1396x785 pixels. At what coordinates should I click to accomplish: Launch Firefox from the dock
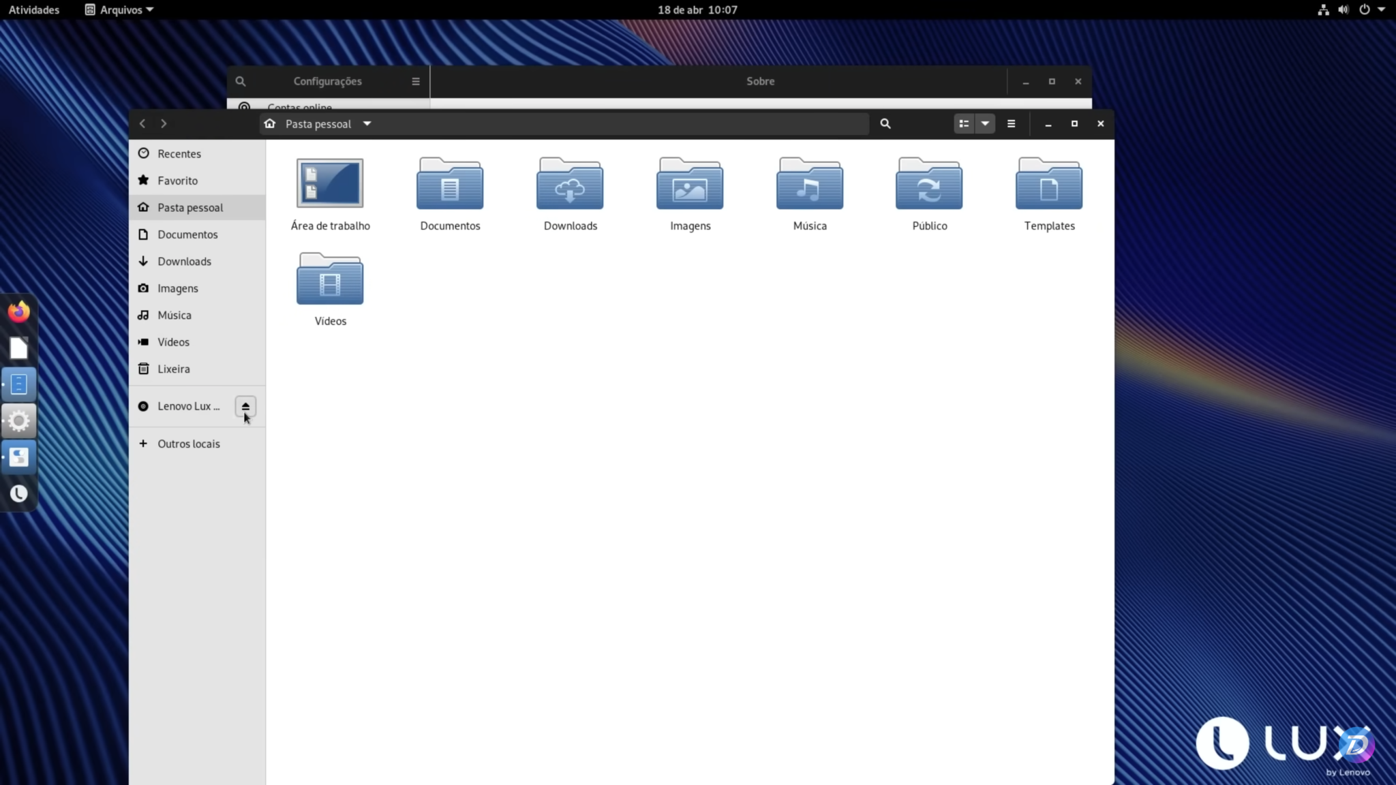(19, 312)
